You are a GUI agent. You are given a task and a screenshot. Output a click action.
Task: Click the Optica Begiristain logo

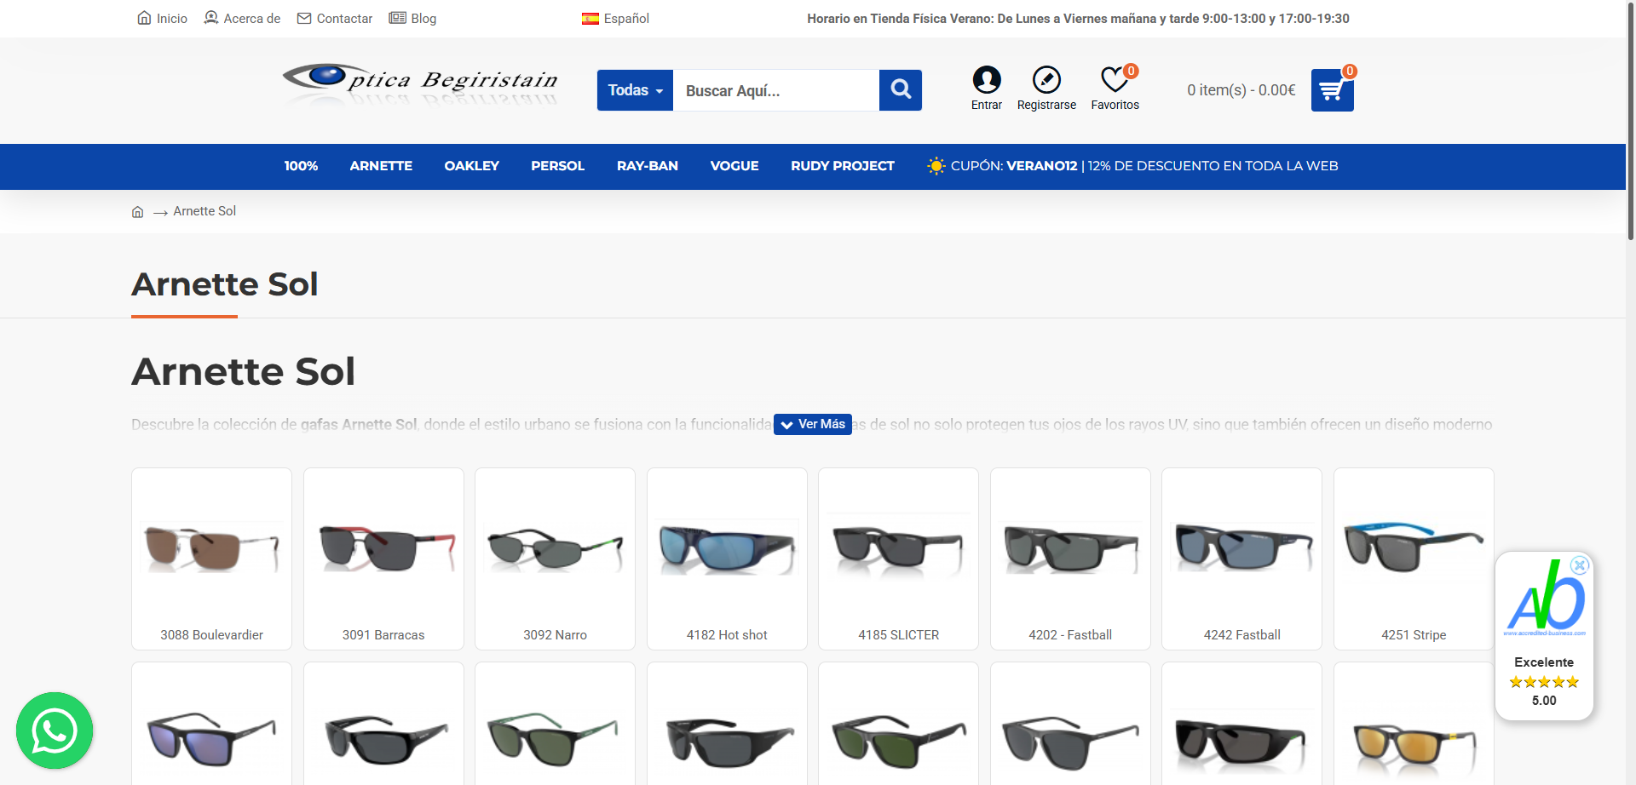point(420,83)
